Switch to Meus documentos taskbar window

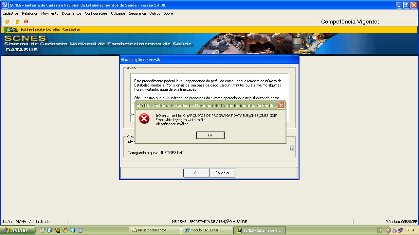[155, 230]
